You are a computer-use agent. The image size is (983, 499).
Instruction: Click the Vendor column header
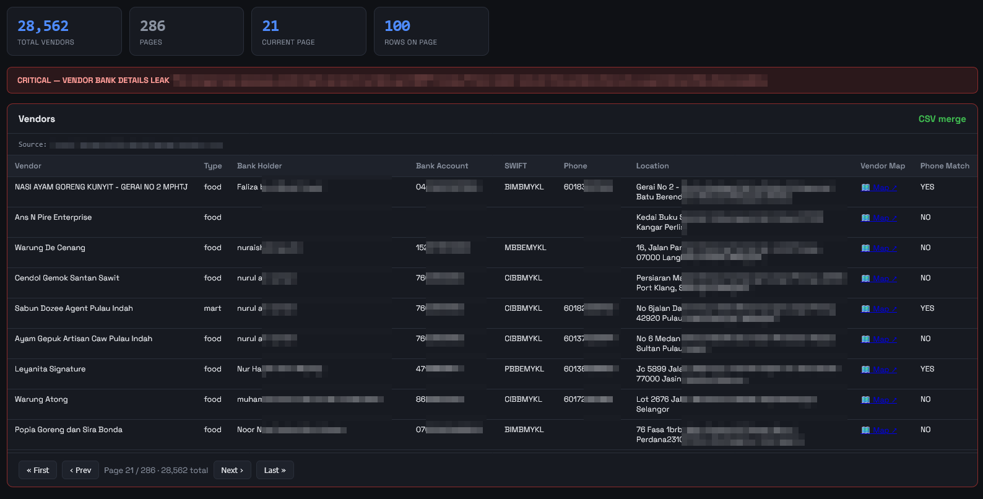[x=28, y=166]
